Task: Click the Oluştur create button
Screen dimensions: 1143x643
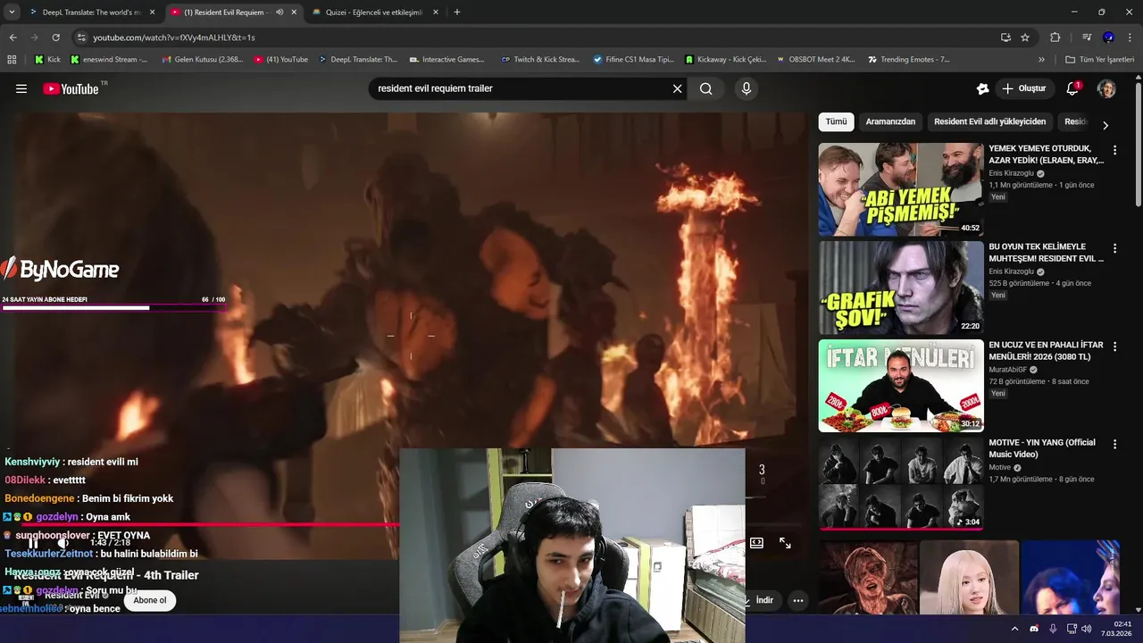Action: tap(1024, 88)
